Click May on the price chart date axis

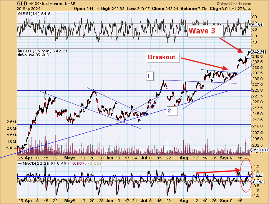[x=69, y=158]
